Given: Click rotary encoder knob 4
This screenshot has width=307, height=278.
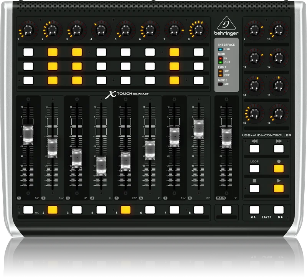Looking at the screenshot, I should coord(101,30).
